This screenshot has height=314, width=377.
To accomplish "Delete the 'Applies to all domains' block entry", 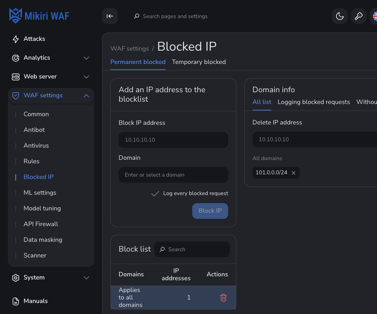I will [x=223, y=298].
